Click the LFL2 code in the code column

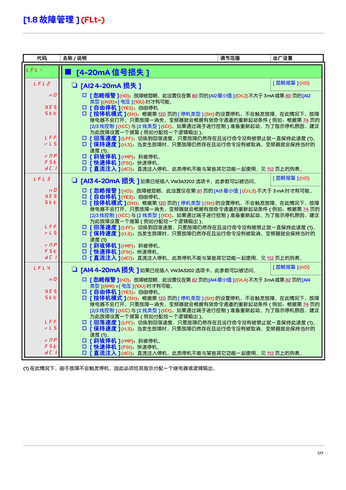42,84
